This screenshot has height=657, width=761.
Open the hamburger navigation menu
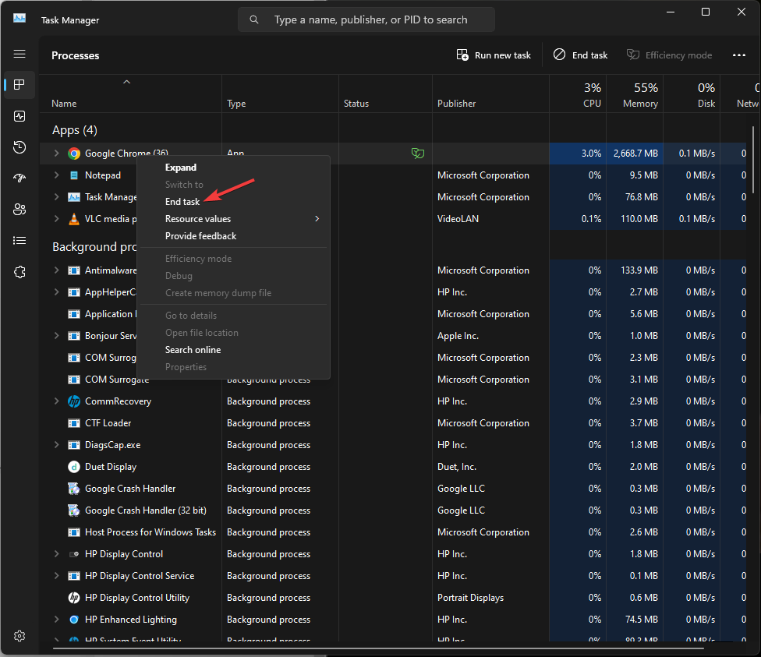tap(19, 54)
